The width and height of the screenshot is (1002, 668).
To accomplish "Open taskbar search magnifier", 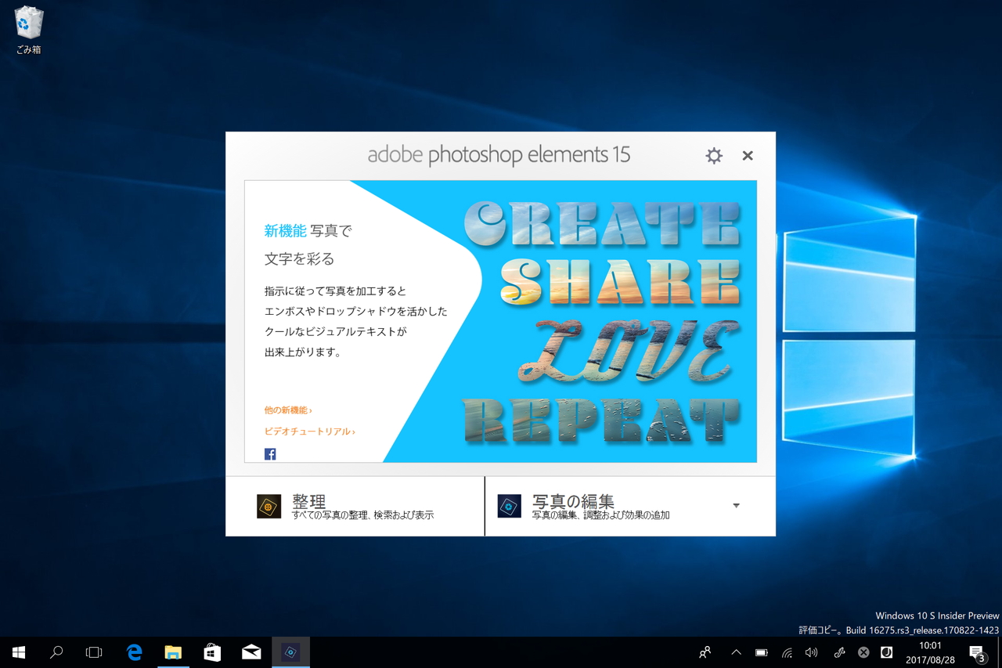I will [56, 652].
